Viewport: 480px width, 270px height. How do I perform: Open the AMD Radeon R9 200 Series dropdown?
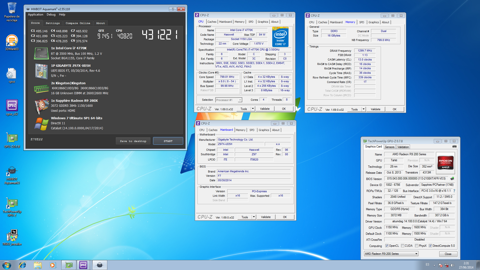click(391, 254)
